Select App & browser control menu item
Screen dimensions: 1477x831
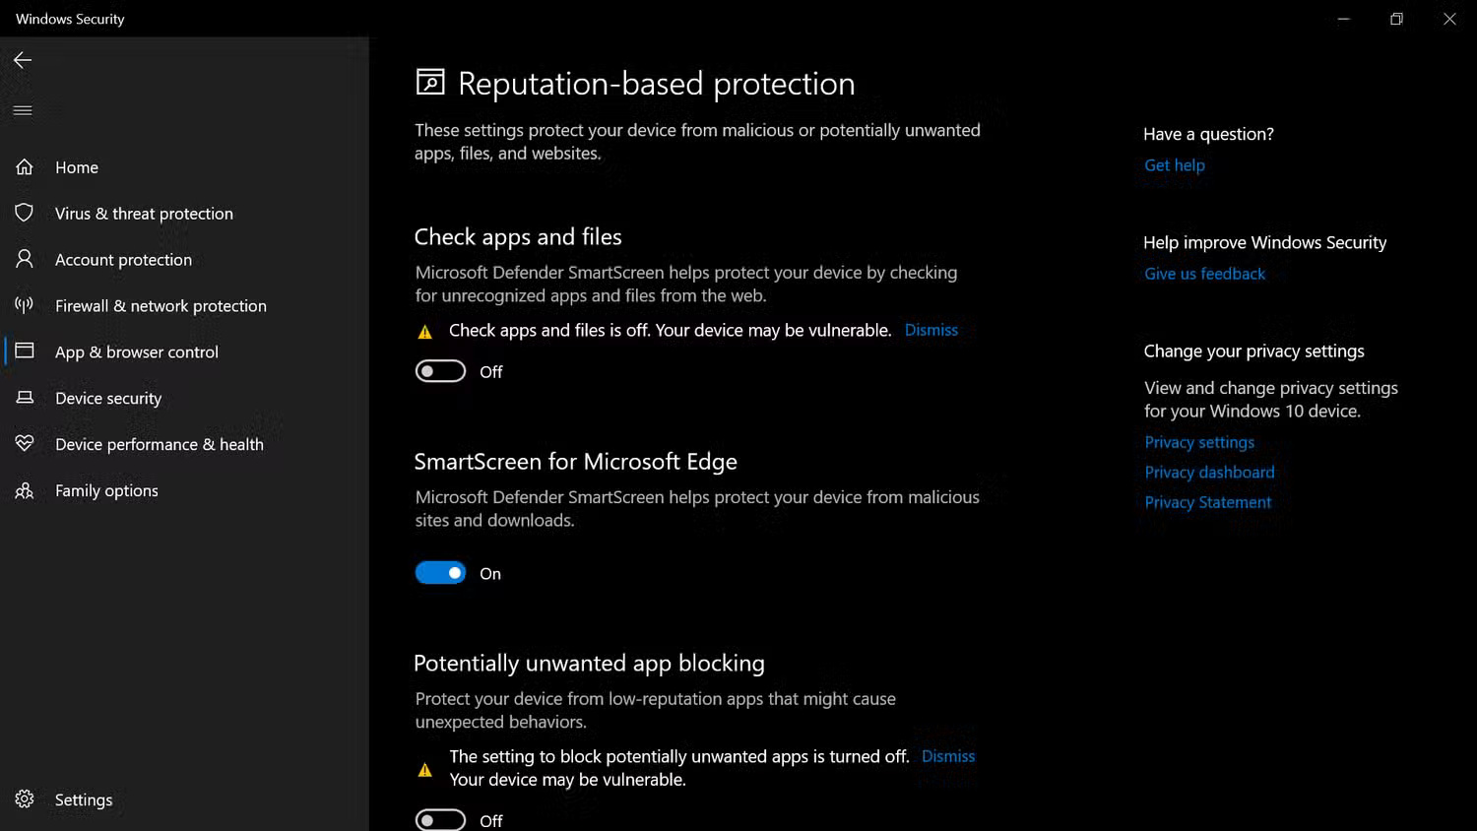tap(137, 352)
